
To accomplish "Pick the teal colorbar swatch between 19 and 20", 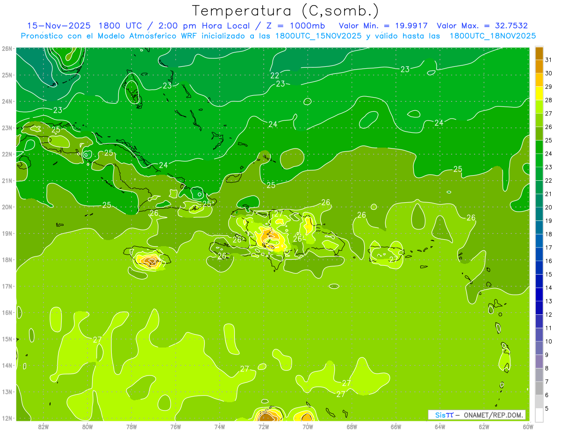I will pyautogui.click(x=539, y=214).
